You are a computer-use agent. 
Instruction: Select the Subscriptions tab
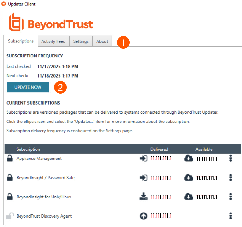click(21, 41)
